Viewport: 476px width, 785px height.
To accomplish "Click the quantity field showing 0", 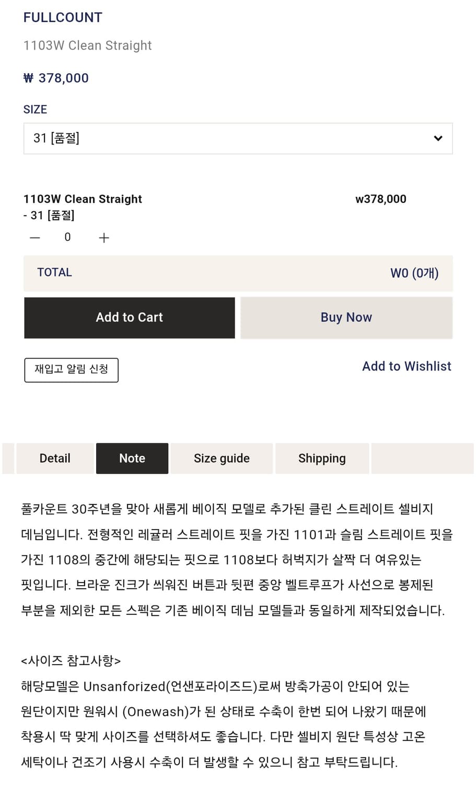I will (67, 238).
